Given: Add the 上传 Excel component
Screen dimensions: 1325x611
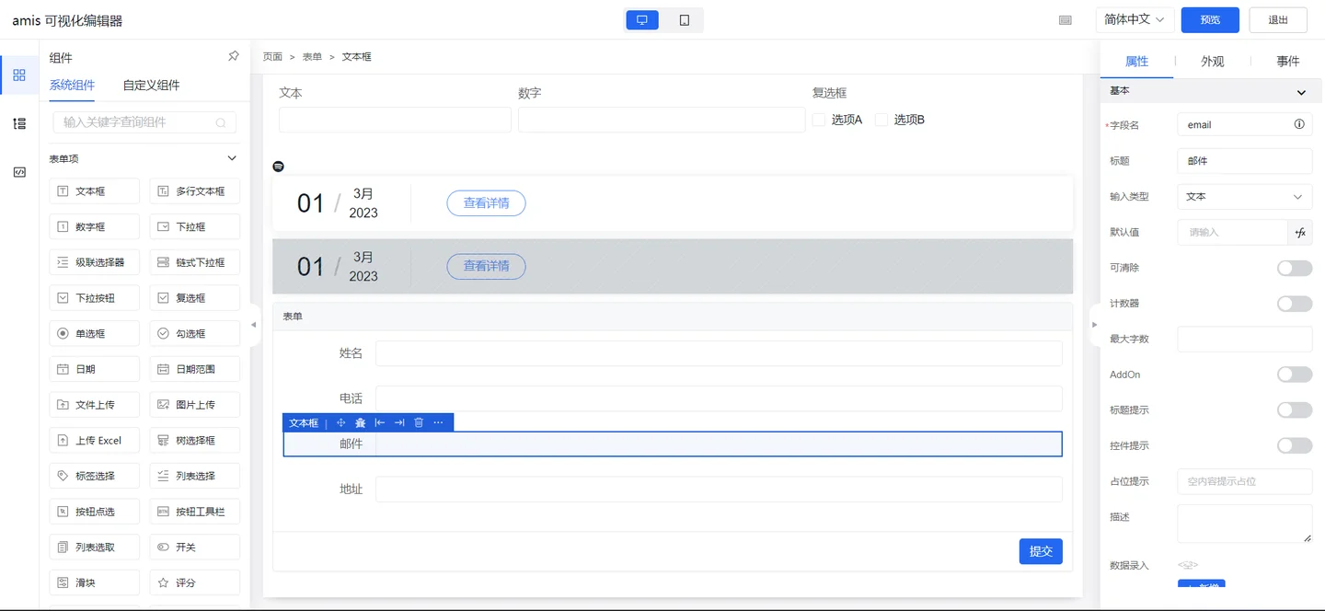Looking at the screenshot, I should tap(94, 440).
